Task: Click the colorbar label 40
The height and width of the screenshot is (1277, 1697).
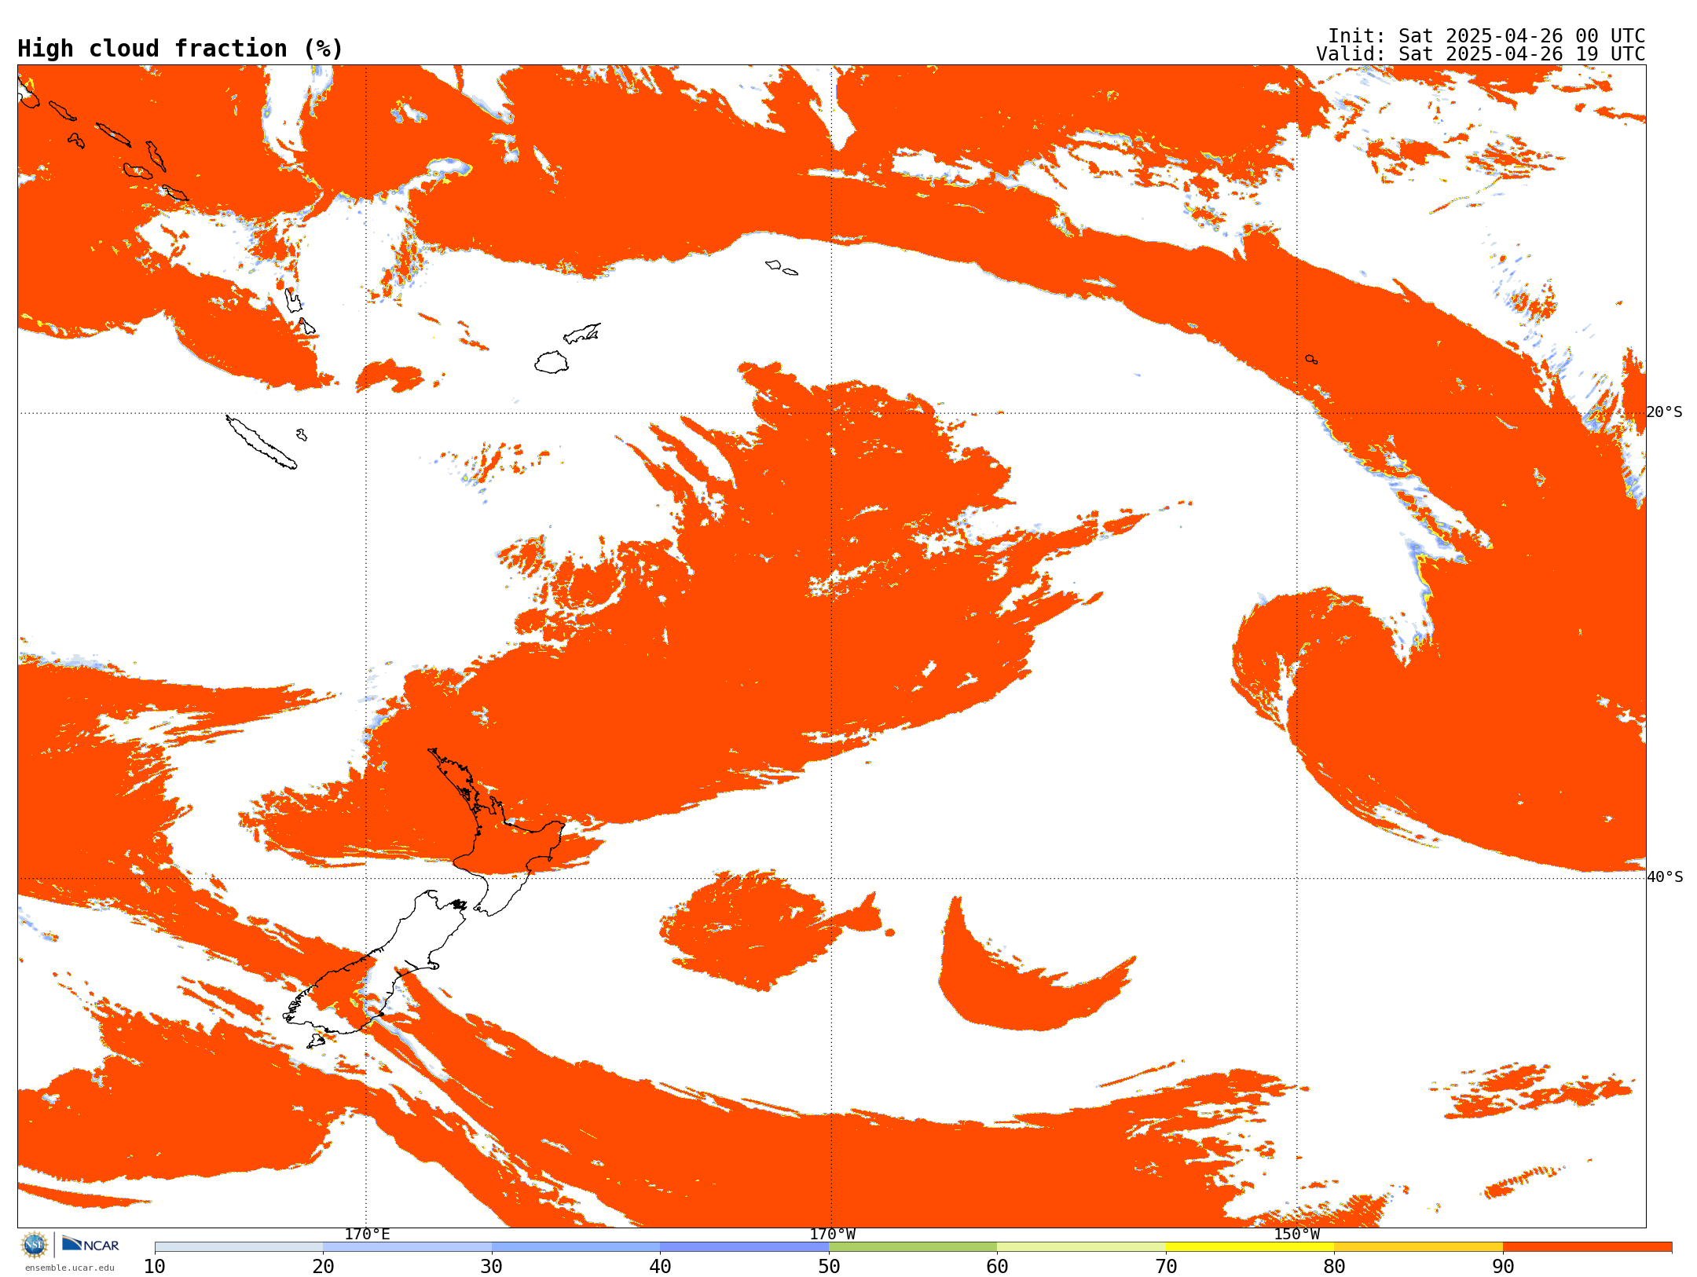Action: click(x=660, y=1267)
